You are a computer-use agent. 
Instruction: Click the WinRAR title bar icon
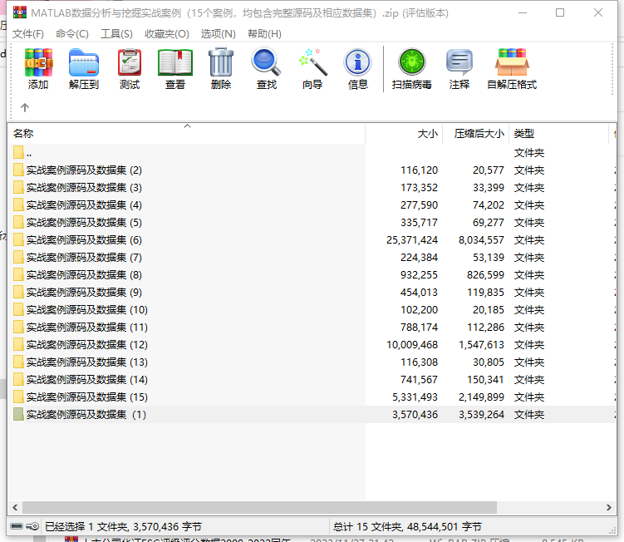pos(19,12)
